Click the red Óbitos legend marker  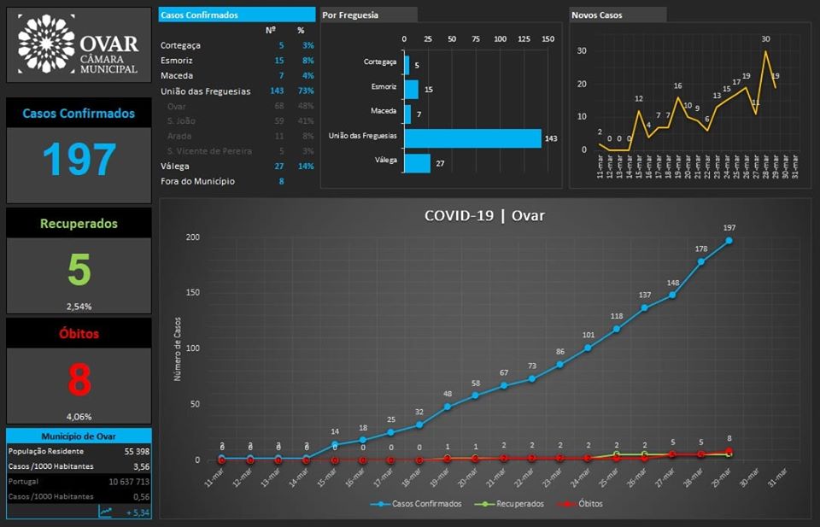click(565, 504)
